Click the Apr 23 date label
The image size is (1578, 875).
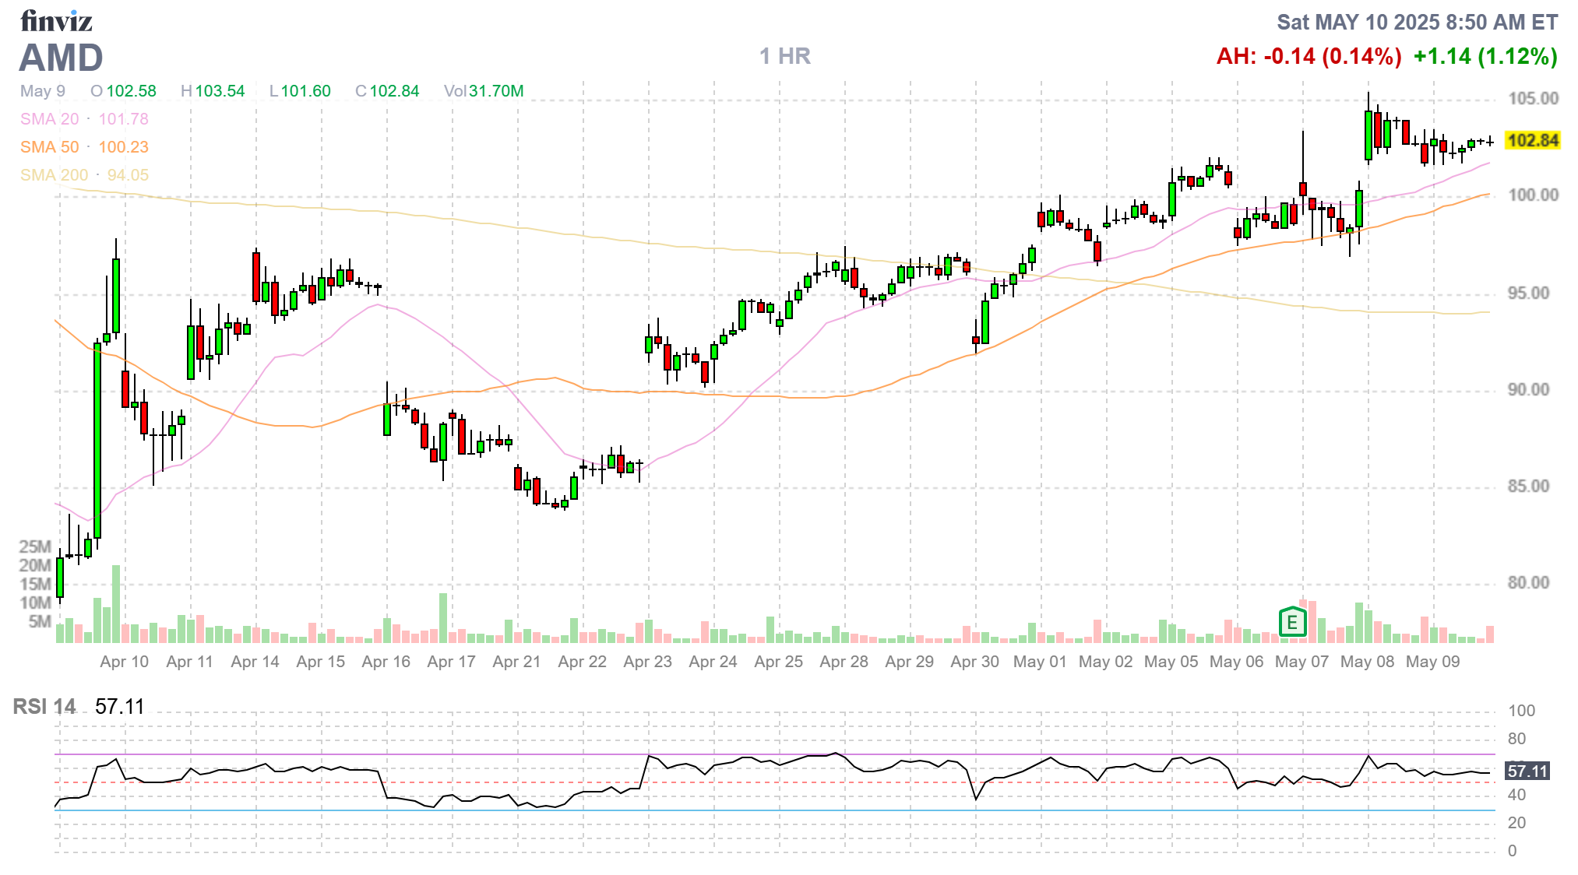647,662
